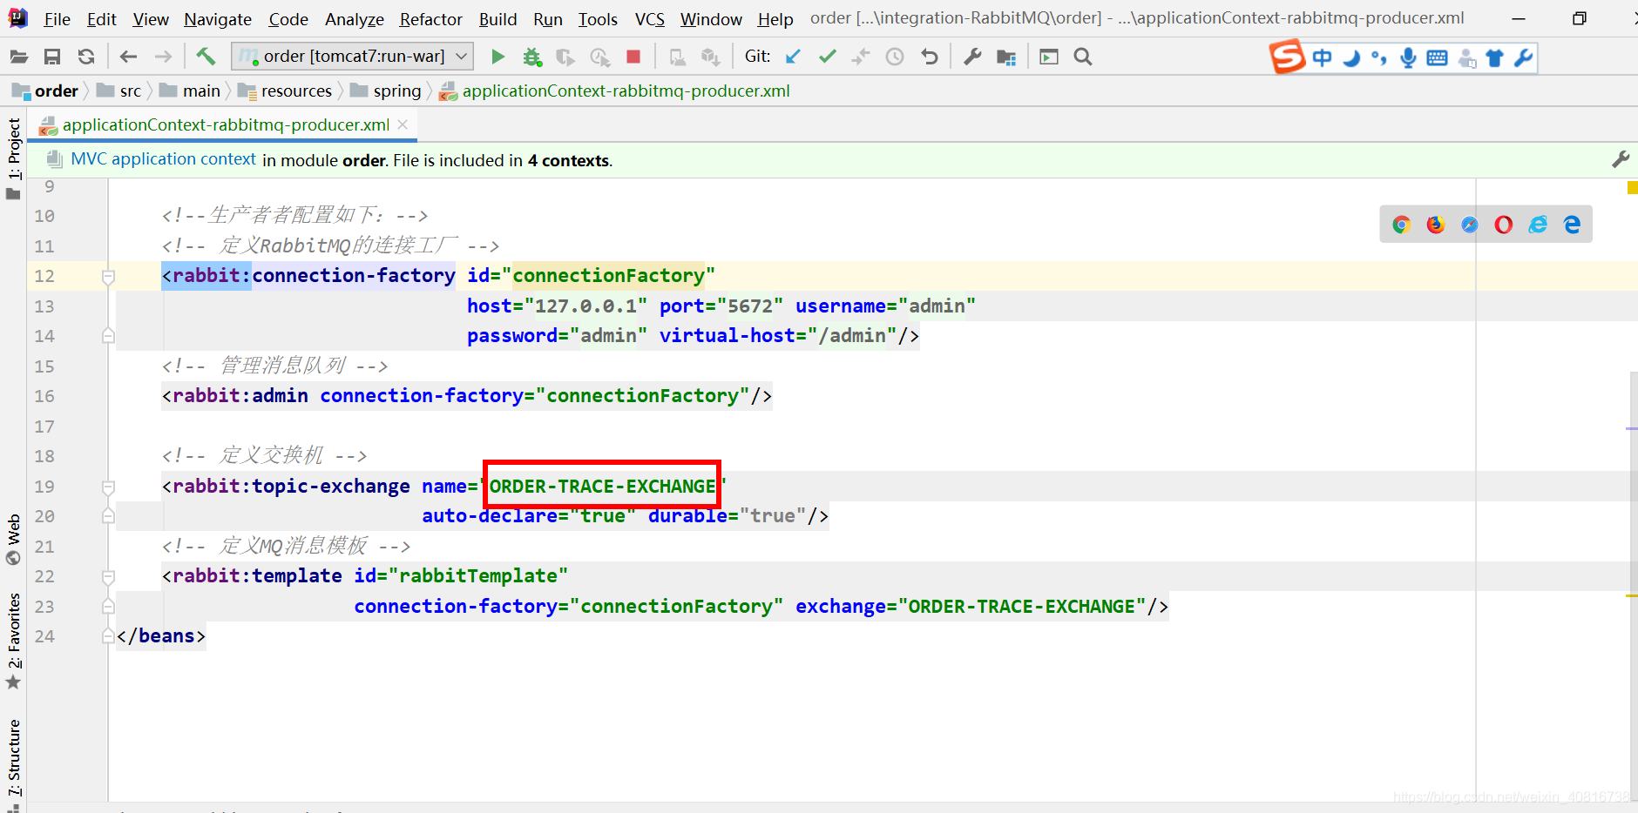Viewport: 1638px width, 813px height.
Task: Navigate back with the left arrow
Action: (x=129, y=57)
